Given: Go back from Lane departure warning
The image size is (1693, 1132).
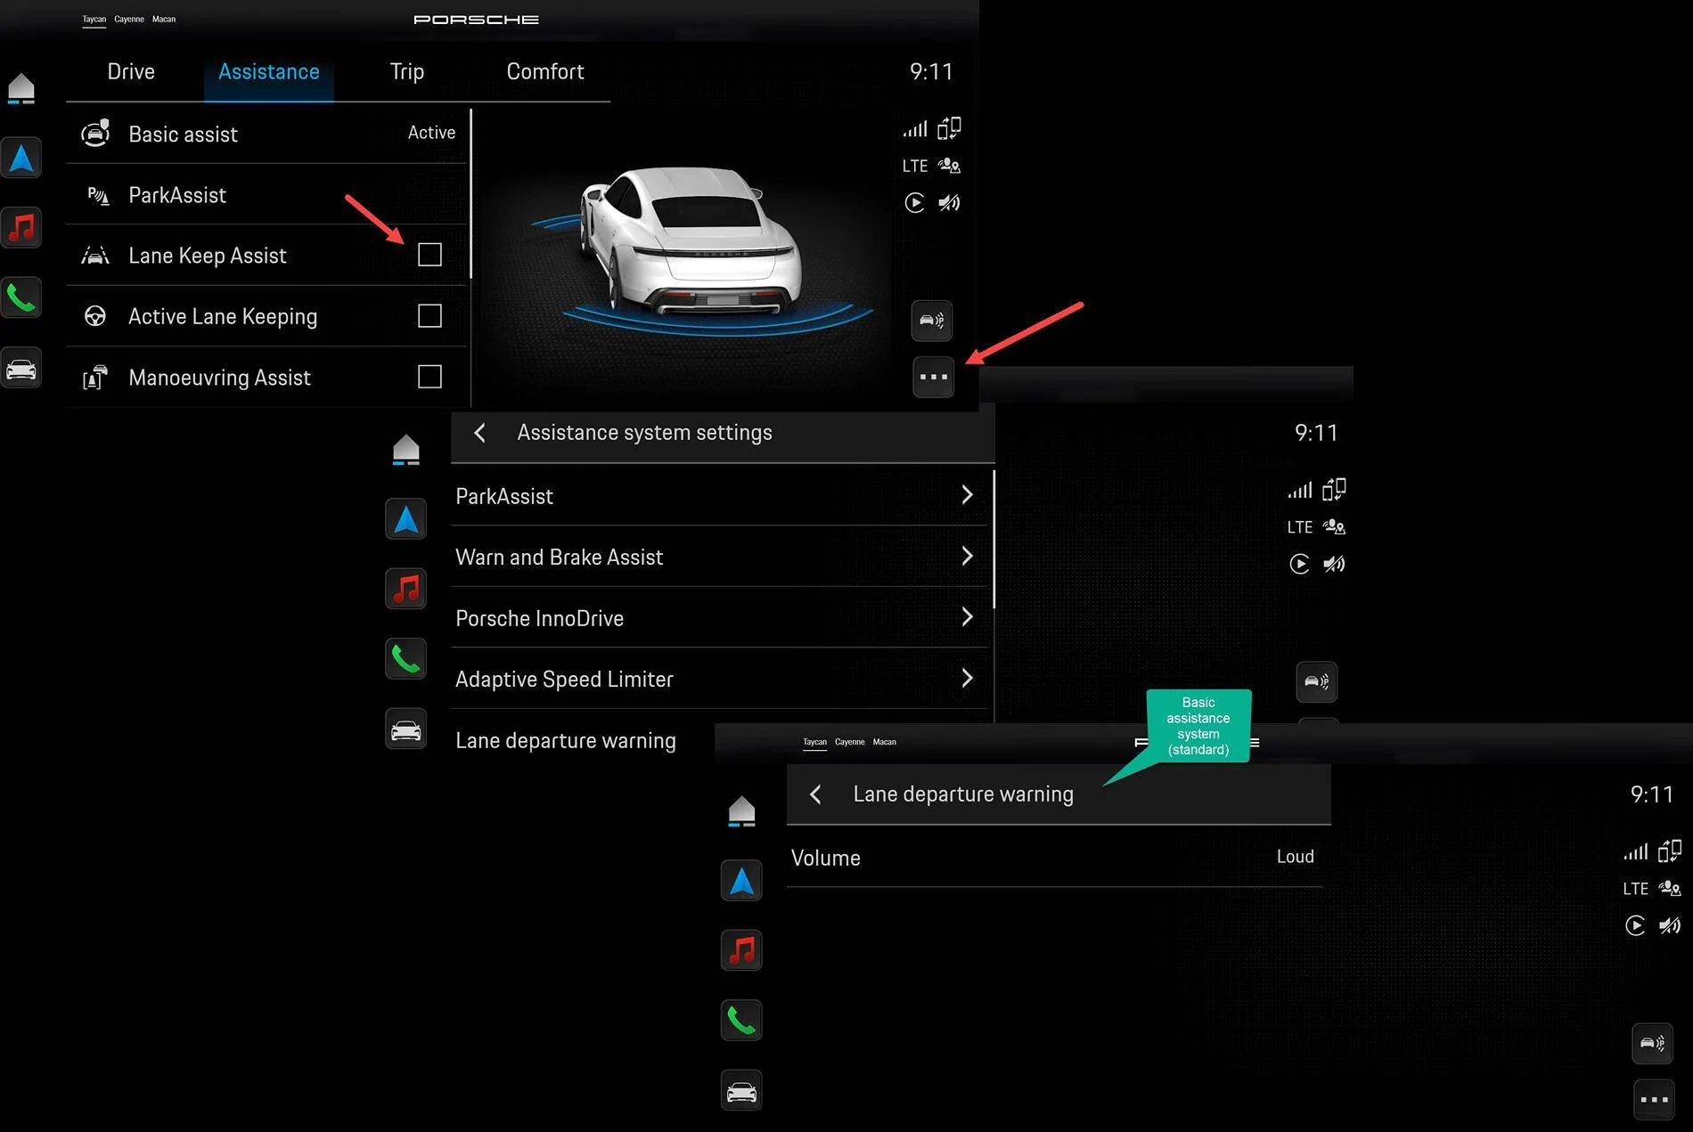Looking at the screenshot, I should (x=815, y=794).
